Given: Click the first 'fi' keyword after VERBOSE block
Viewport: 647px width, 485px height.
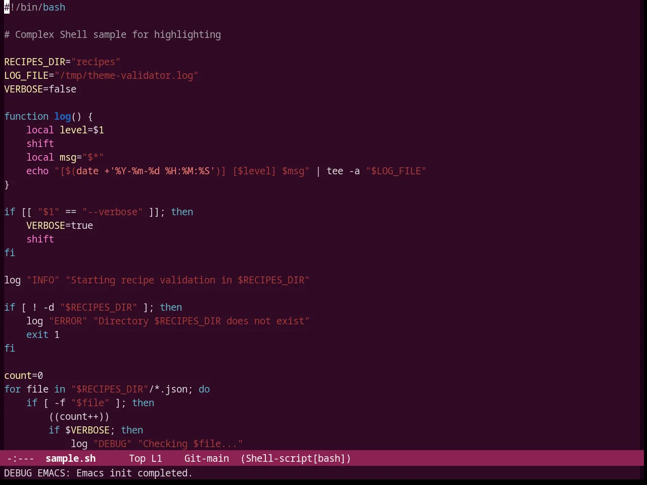Looking at the screenshot, I should click(x=10, y=253).
